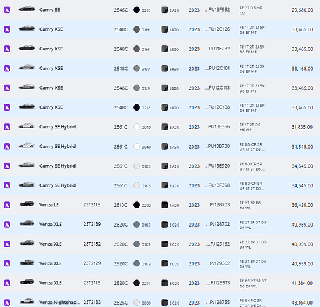Select the white 0040 exterior swatch for VIN PU13E356
The width and height of the screenshot is (320, 307).
[x=136, y=127]
